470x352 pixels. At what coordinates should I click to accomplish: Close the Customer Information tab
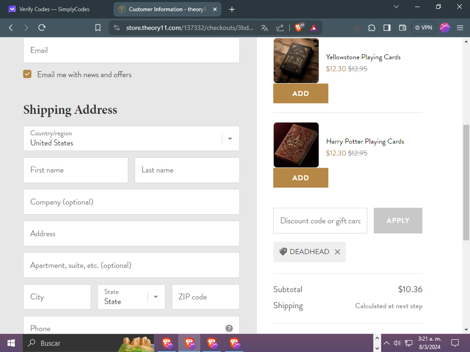tap(215, 9)
